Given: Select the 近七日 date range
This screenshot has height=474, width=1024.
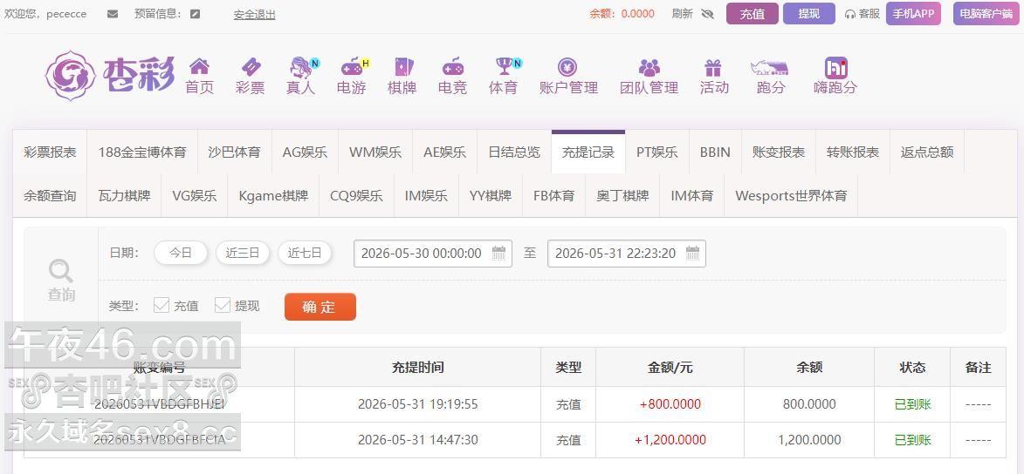Looking at the screenshot, I should [305, 253].
